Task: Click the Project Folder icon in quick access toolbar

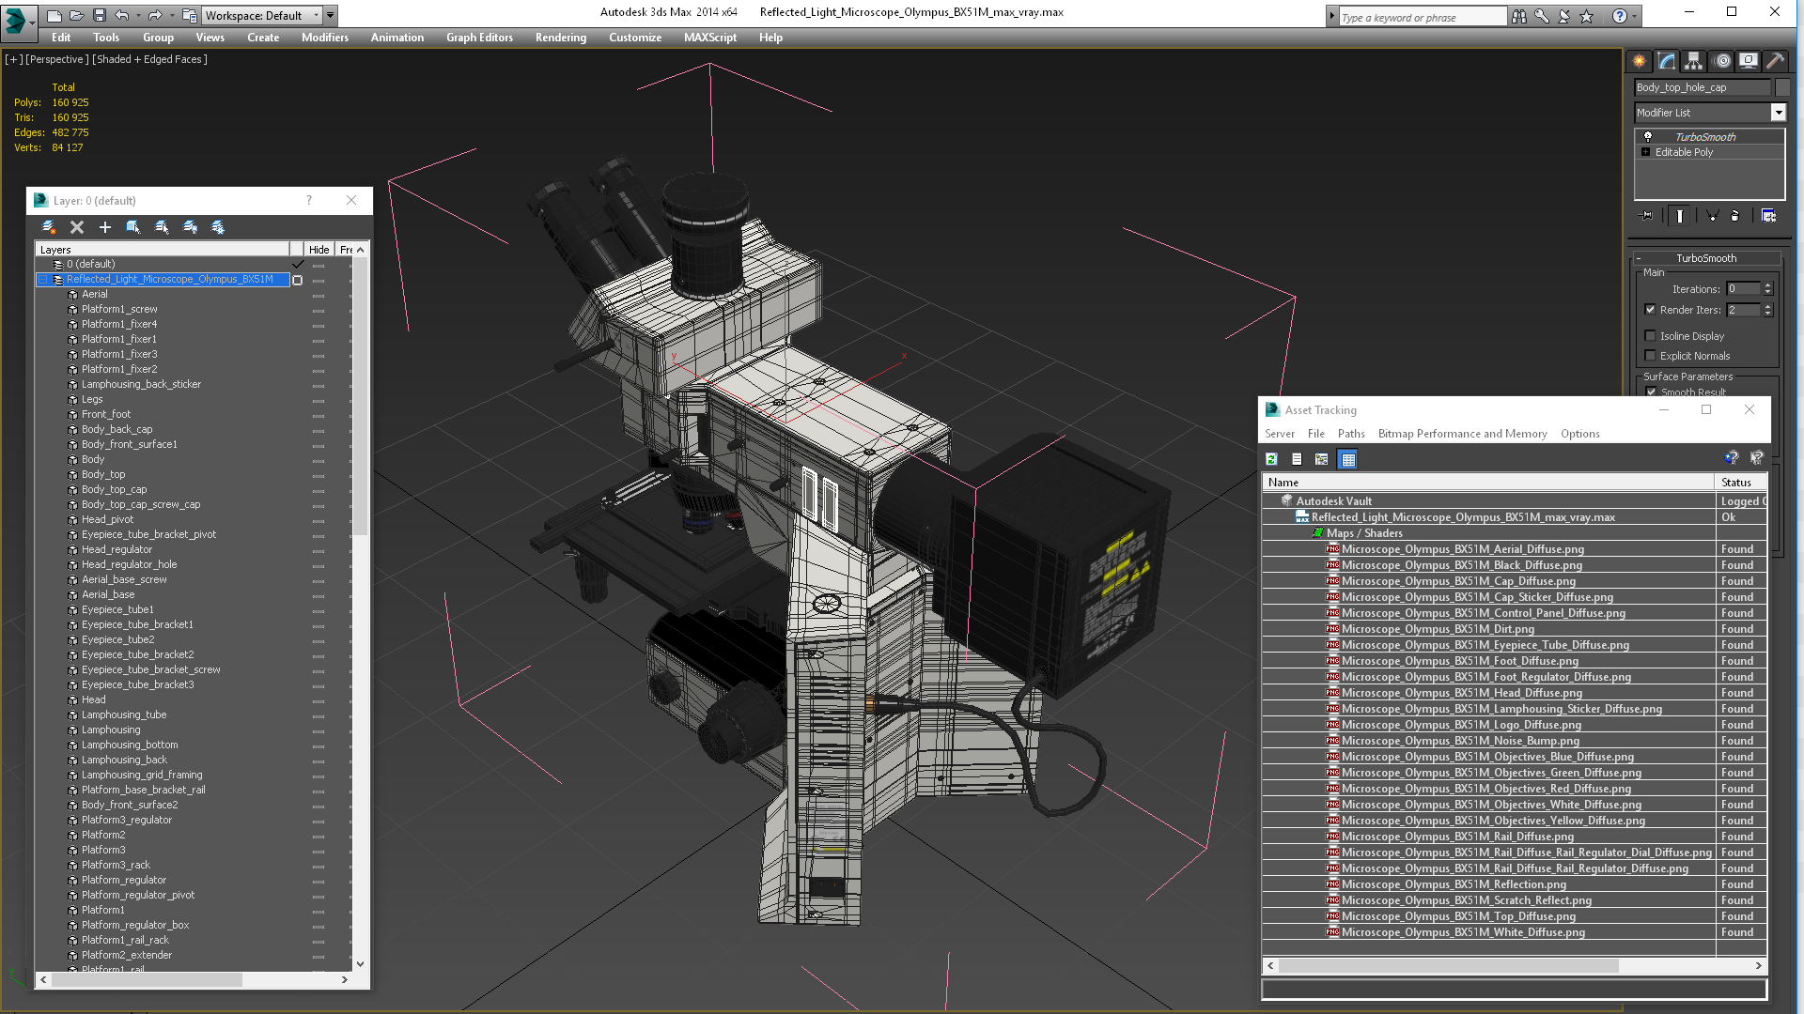Action: click(x=190, y=15)
